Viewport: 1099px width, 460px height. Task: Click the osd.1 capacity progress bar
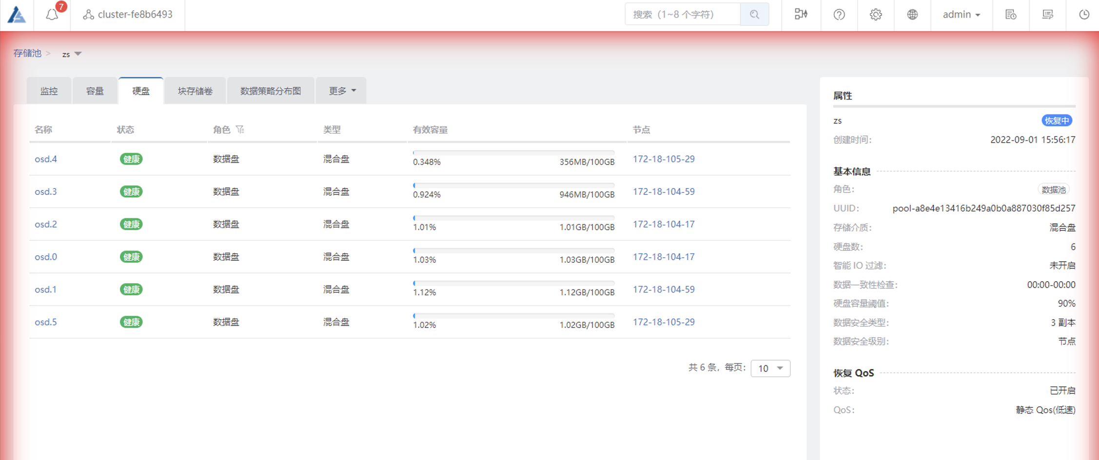513,283
